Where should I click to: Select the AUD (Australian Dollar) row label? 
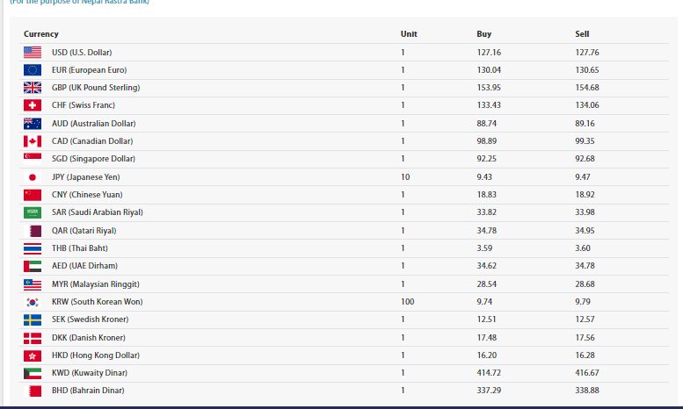93,124
